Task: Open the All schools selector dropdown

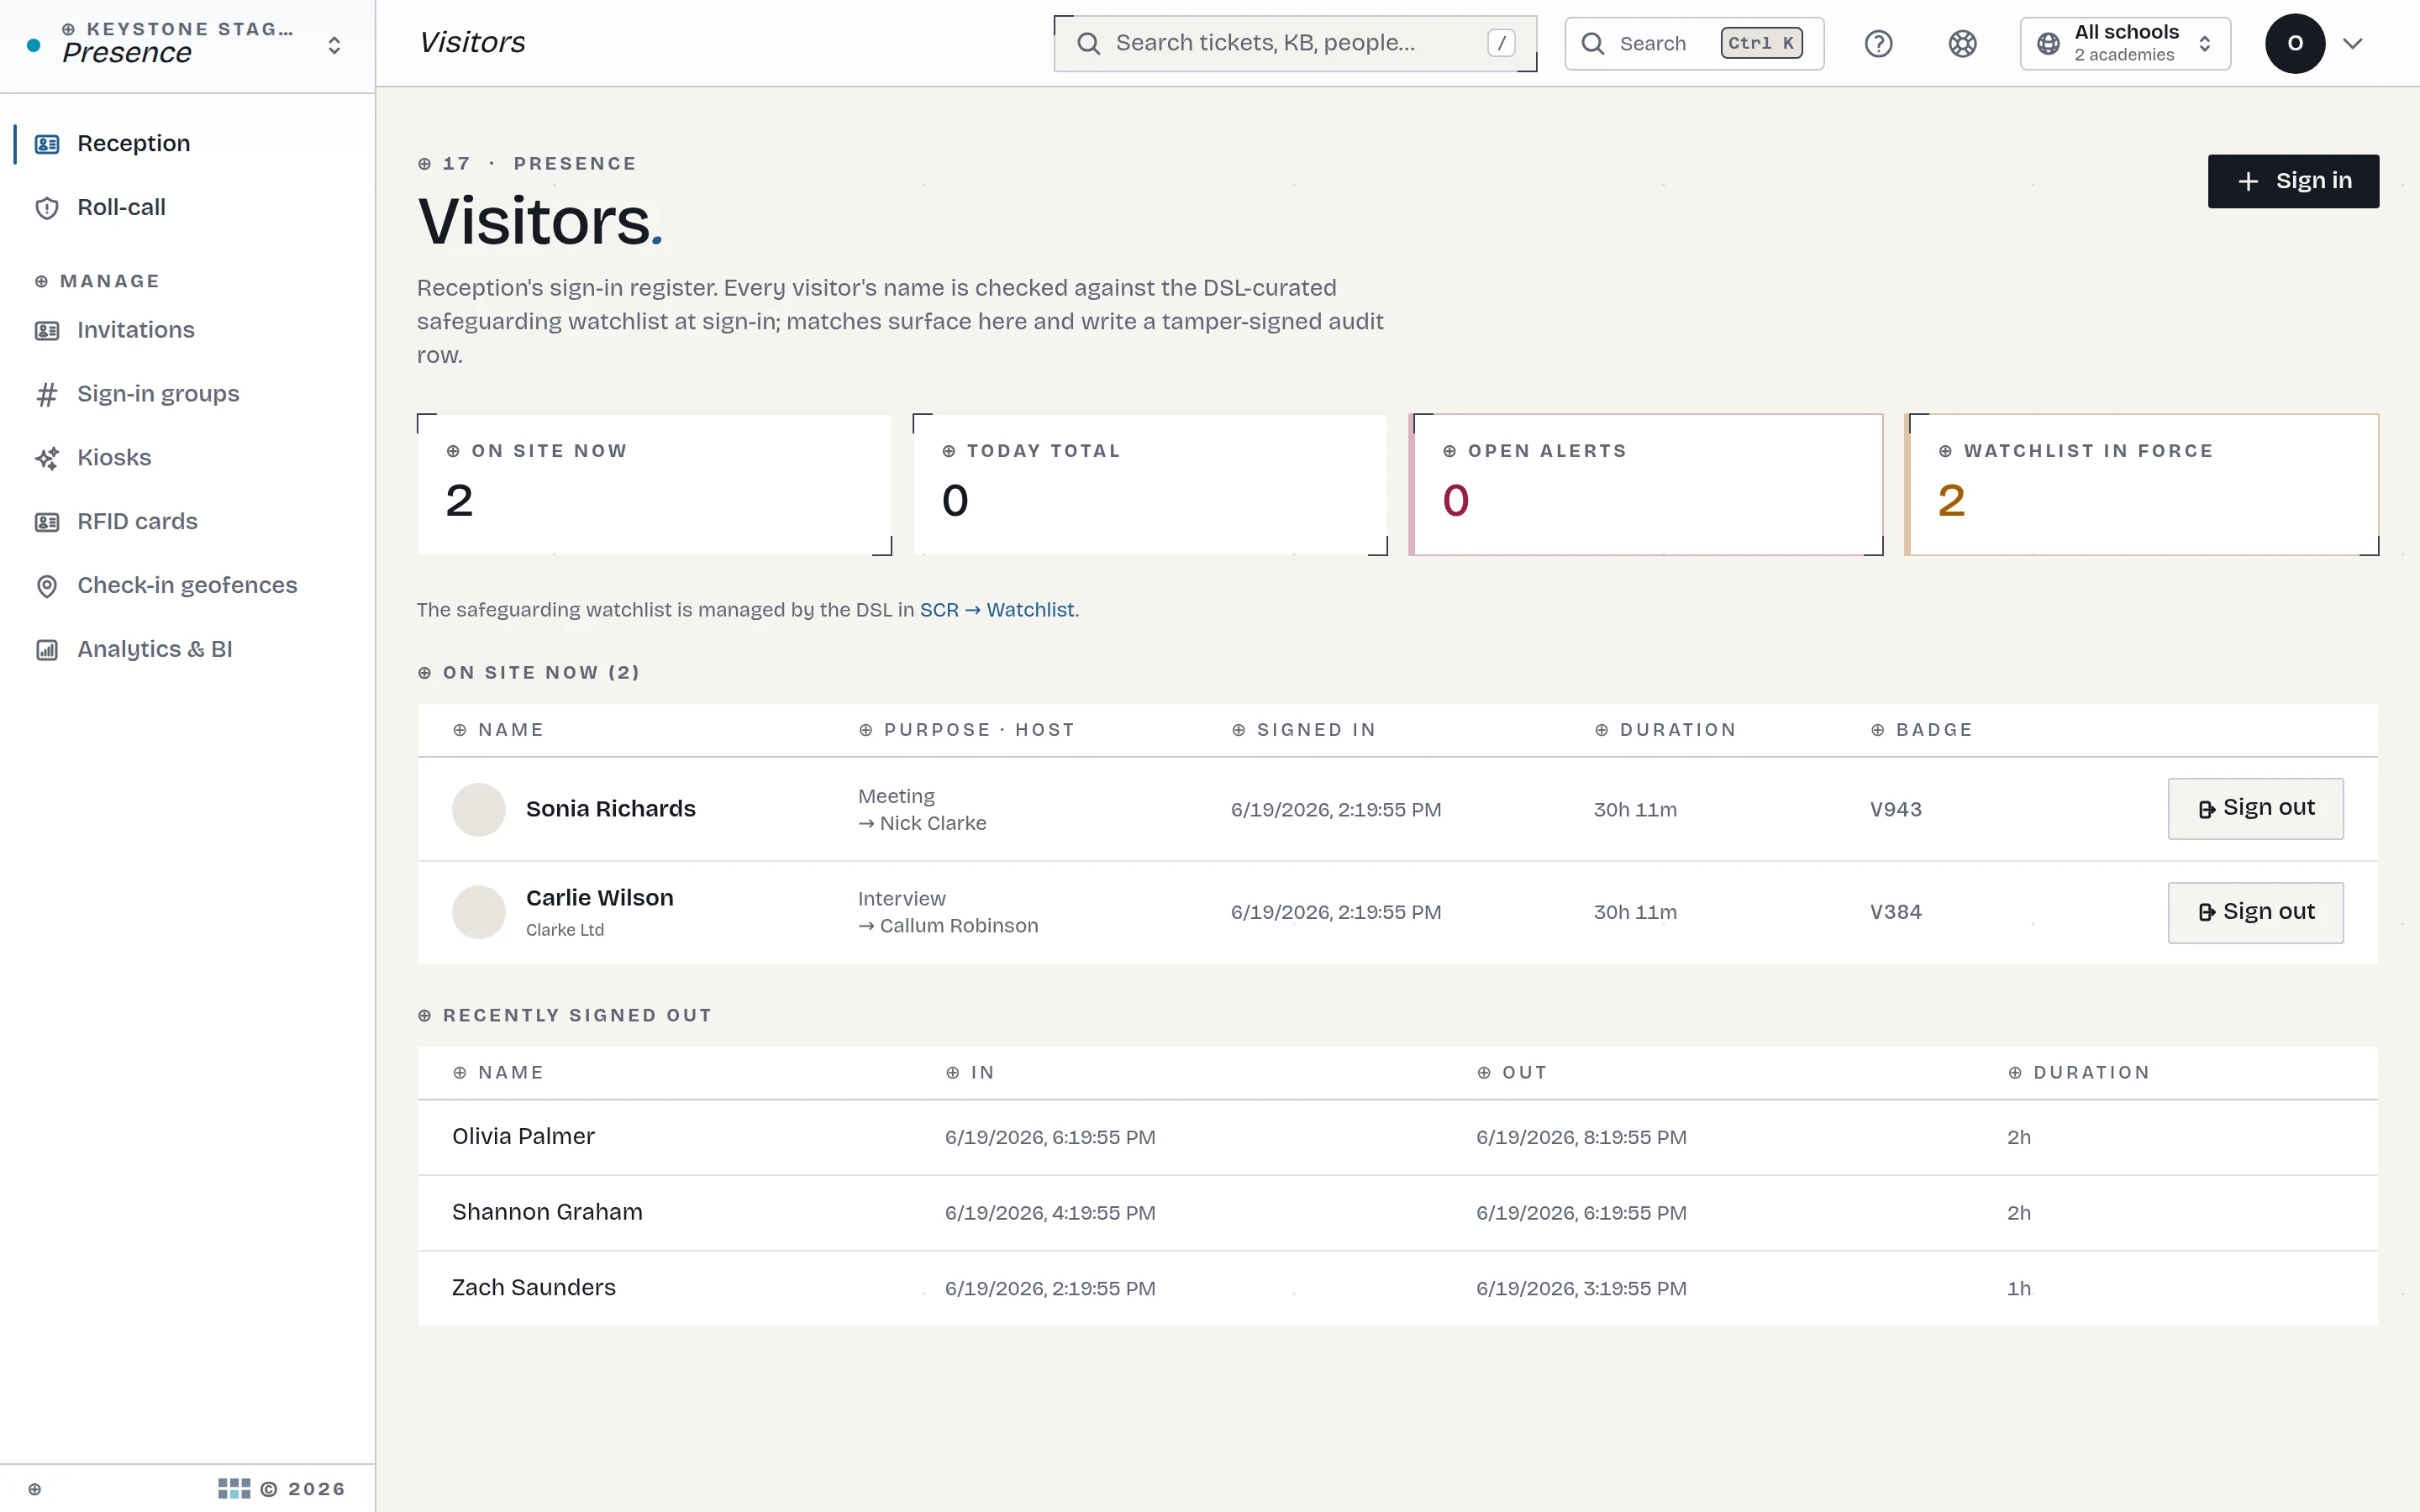Action: (x=2125, y=43)
